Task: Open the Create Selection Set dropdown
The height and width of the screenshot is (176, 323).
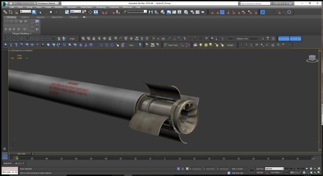Action: pyautogui.click(x=137, y=11)
